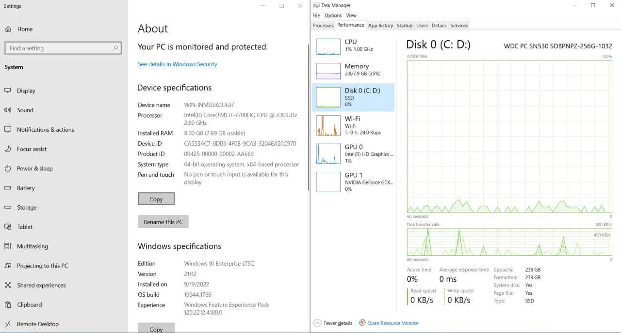Click the Resource Monitor icon
621x333 pixels.
pyautogui.click(x=362, y=323)
